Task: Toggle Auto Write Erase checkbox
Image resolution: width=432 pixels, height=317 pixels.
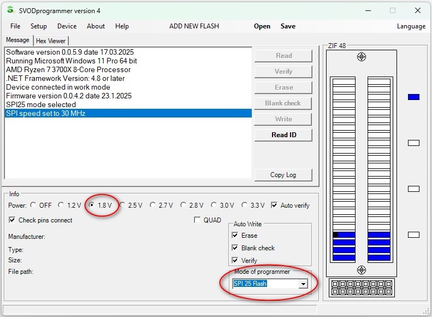Action: click(x=235, y=235)
